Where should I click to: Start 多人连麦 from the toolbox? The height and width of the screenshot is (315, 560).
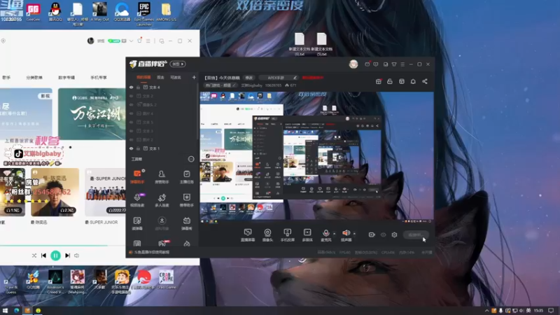click(x=162, y=200)
